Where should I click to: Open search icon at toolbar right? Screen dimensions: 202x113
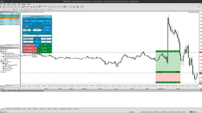(x=199, y=7)
